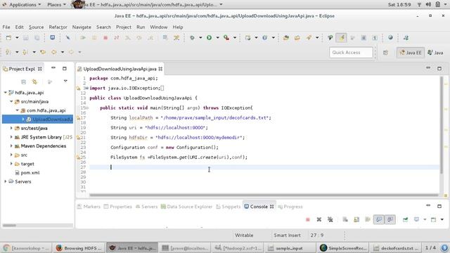Click the blue console/terminal toolbar icon
This screenshot has height=253, width=450.
52,37
